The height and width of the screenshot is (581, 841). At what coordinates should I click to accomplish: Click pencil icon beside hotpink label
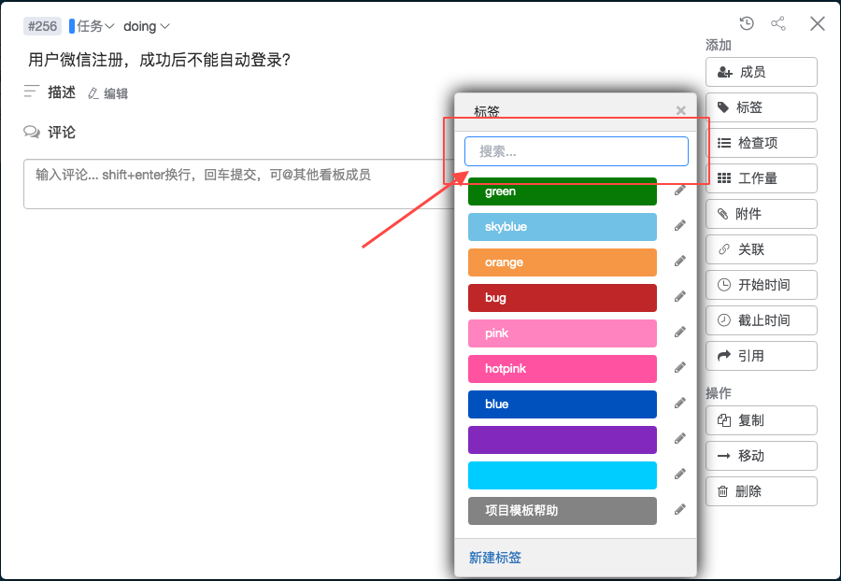680,368
